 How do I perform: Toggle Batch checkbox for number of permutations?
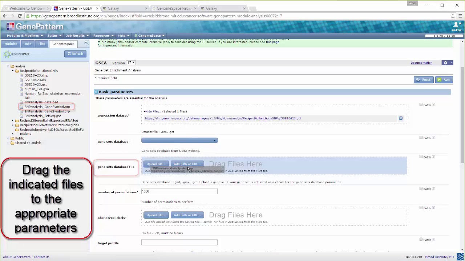pos(421,188)
